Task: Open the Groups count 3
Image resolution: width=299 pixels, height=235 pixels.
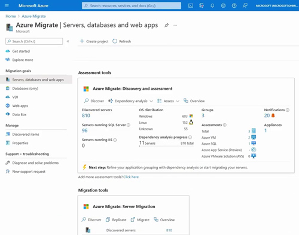Action: coord(203,115)
